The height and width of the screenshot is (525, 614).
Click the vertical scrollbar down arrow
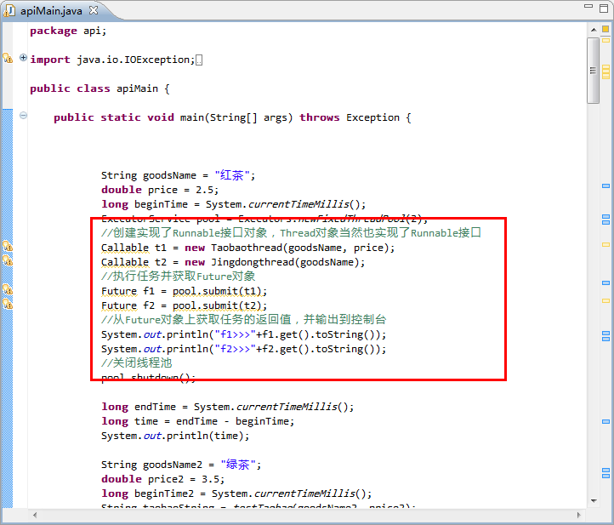[594, 500]
